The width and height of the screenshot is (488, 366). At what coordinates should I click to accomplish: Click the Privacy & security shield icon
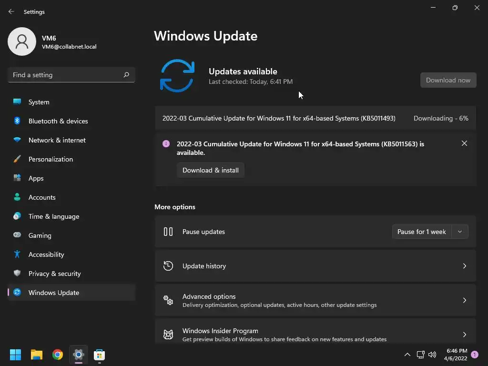17,273
